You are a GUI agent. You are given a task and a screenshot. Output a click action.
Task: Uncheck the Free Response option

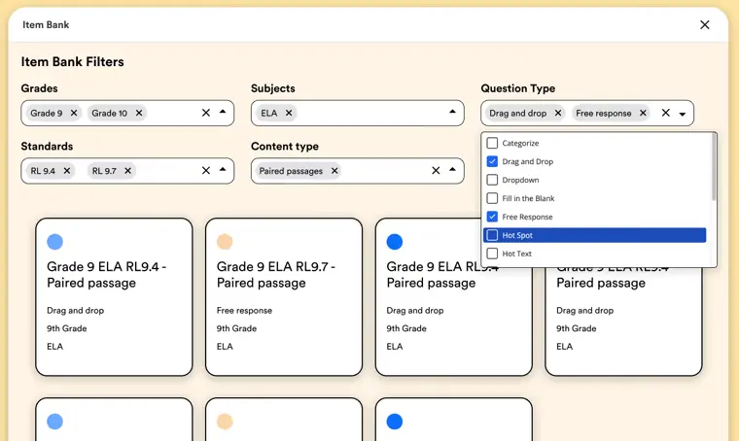(x=492, y=217)
